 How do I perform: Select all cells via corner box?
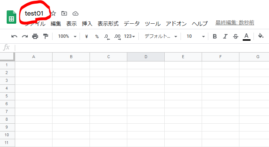pyautogui.click(x=7, y=57)
